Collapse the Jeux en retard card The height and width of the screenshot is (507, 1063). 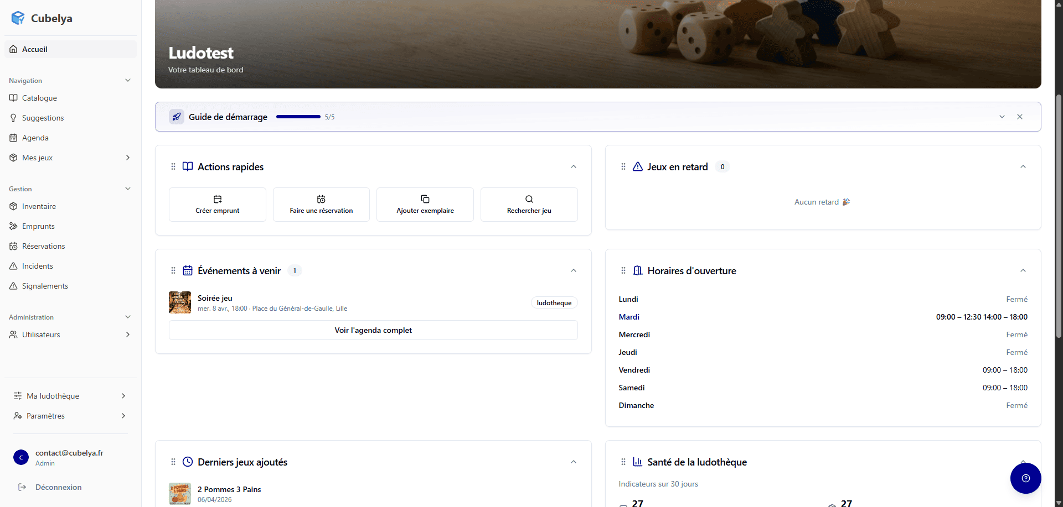click(1023, 166)
